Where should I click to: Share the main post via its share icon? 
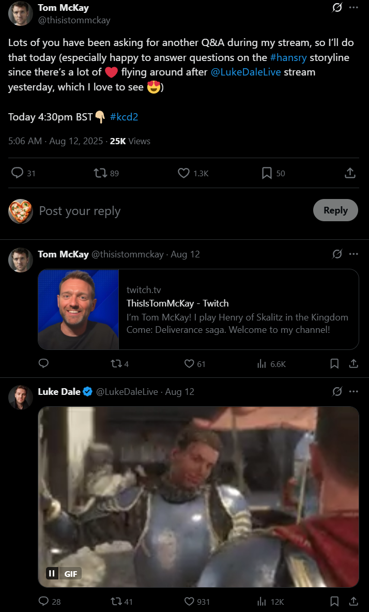click(x=350, y=173)
